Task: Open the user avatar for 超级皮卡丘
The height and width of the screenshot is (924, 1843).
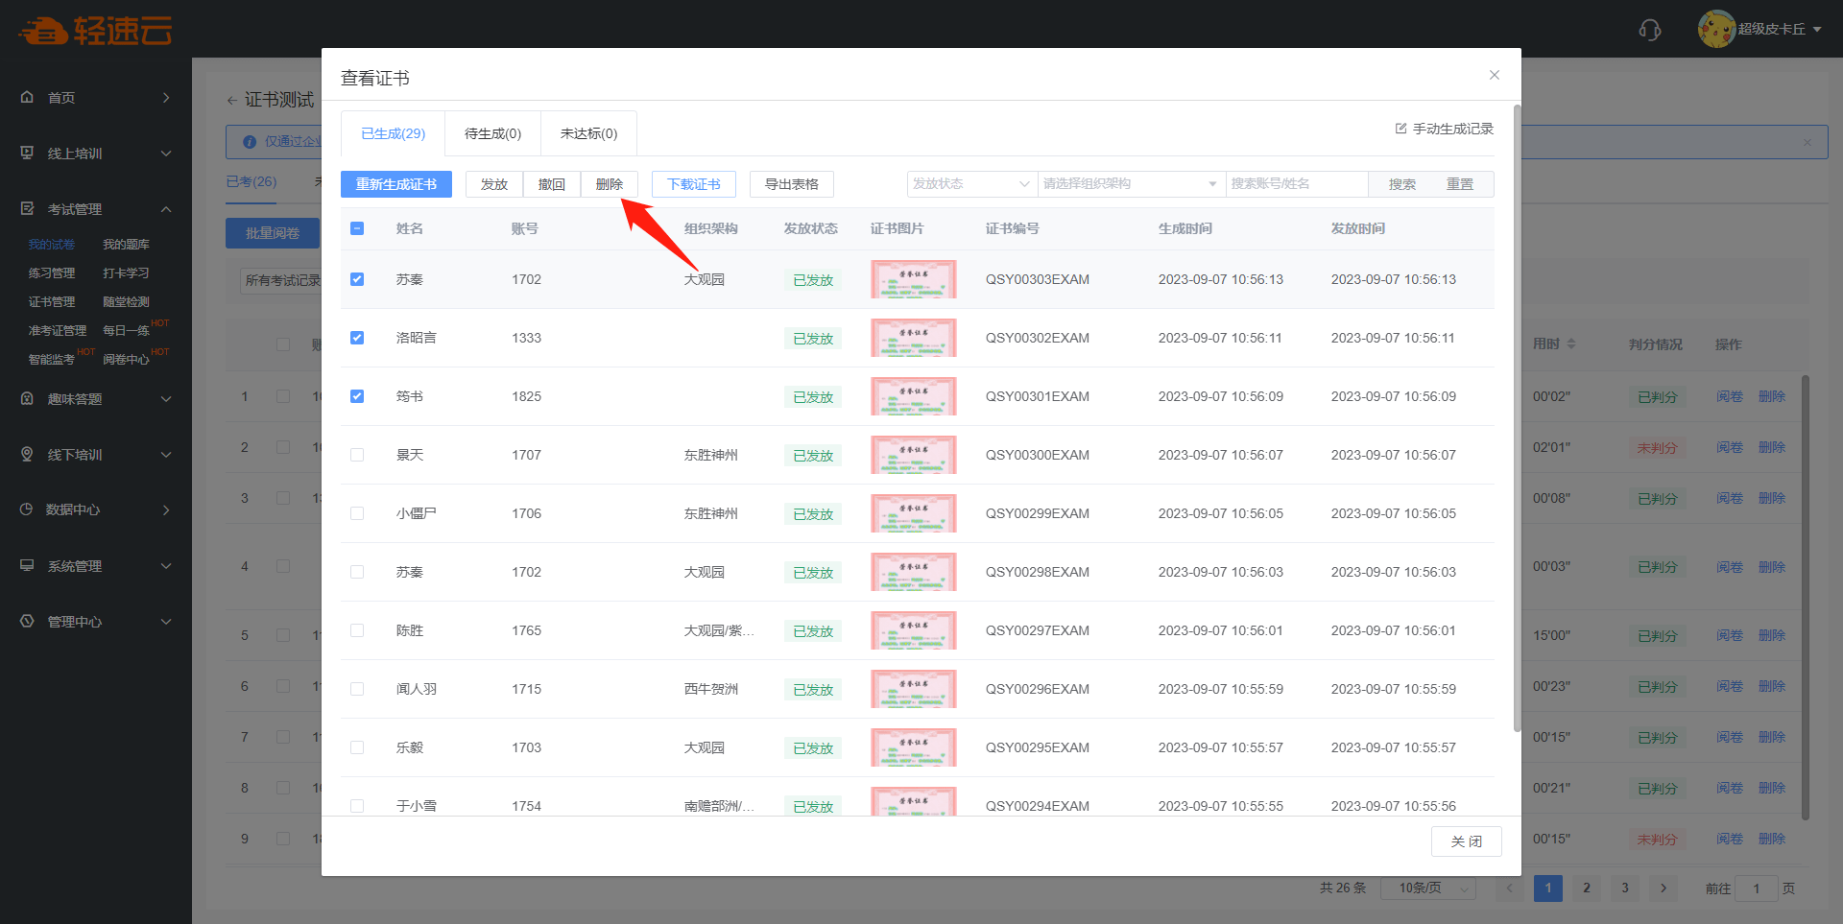Action: (1715, 29)
